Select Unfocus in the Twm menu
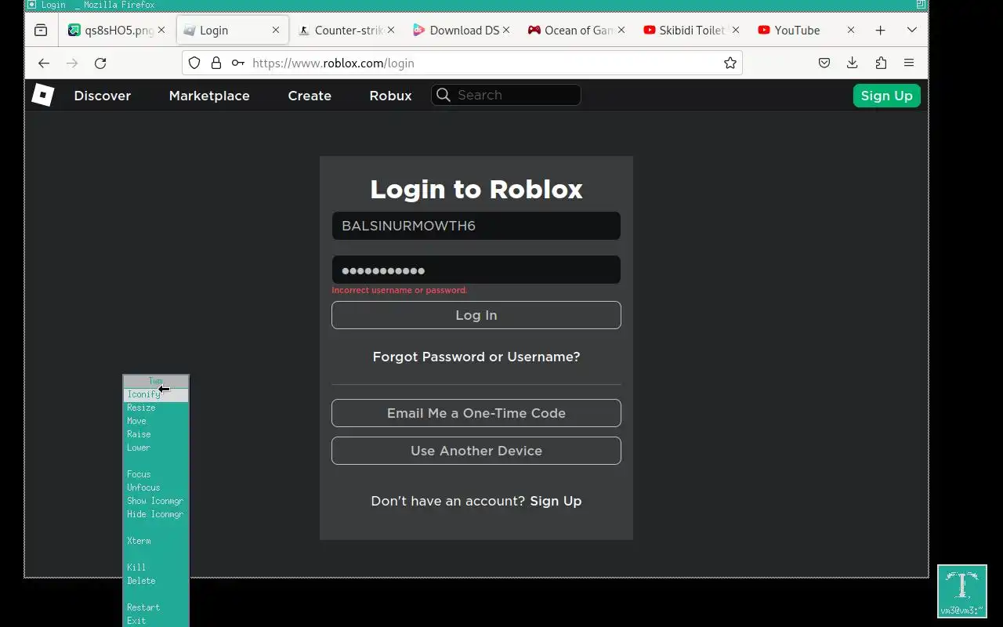The height and width of the screenshot is (627, 1003). coord(156,487)
